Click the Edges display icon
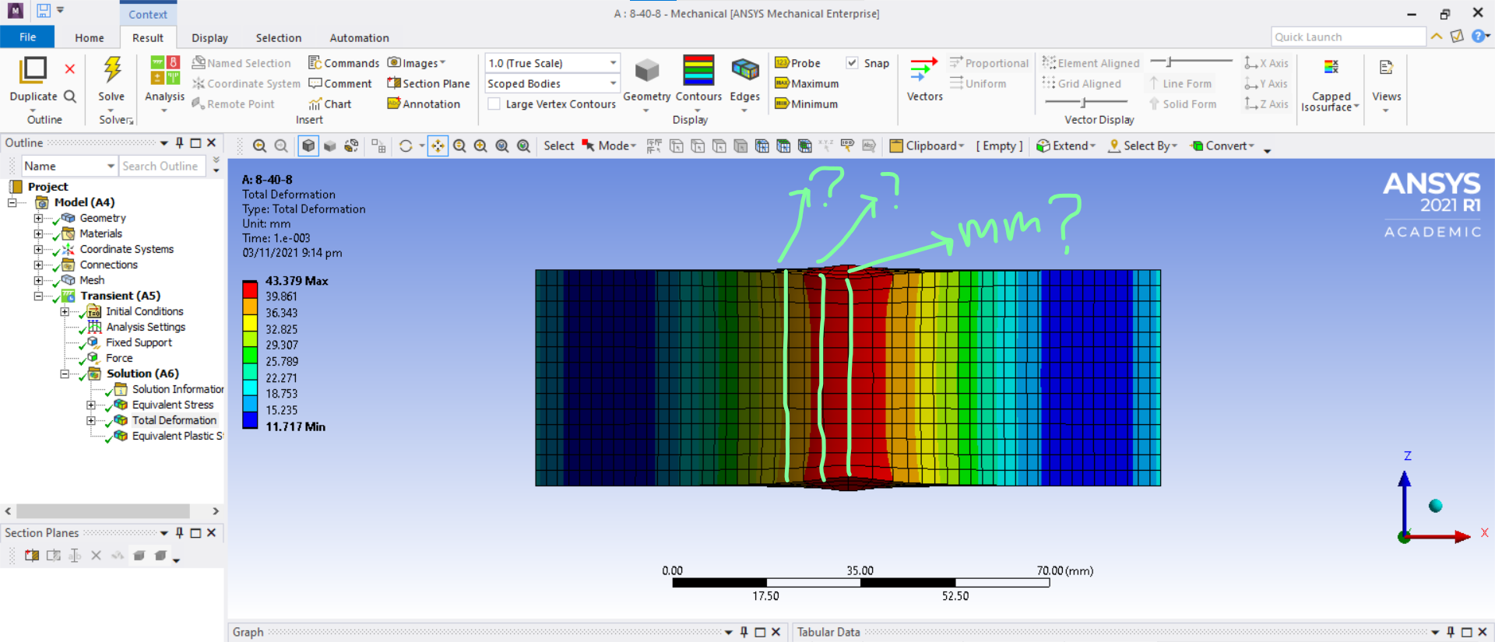This screenshot has width=1495, height=642. point(744,71)
